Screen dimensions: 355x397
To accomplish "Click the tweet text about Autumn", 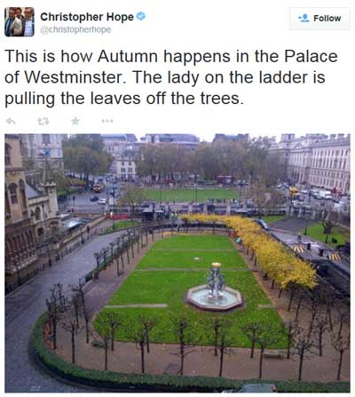I will pos(171,77).
